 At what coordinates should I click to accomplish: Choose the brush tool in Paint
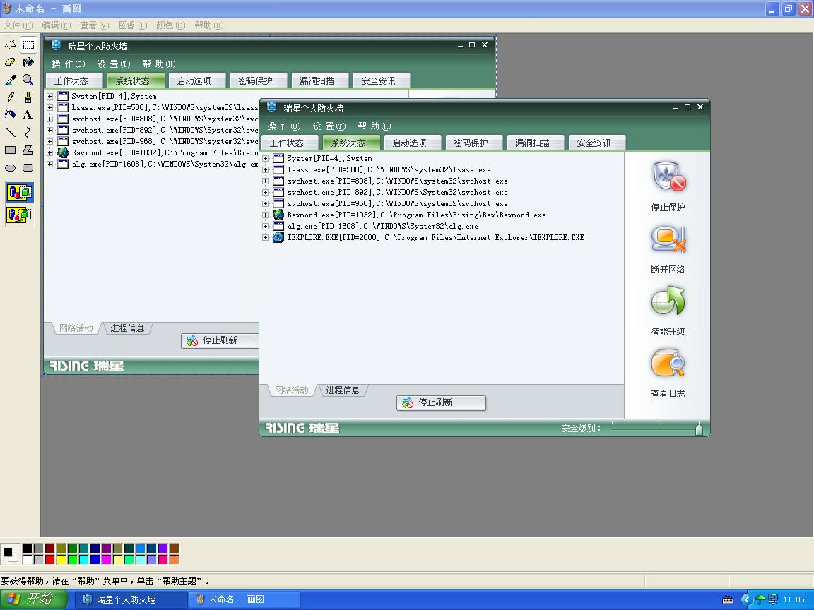[x=28, y=97]
